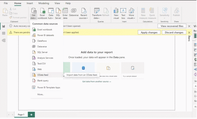
Task: Switch to the Modeling tab
Action: [x=44, y=3]
